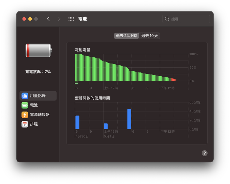This screenshot has height=184, width=230.
Task: Go forward with the right chevron
Action: tap(59, 19)
